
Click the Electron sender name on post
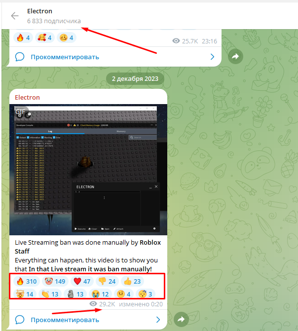pyautogui.click(x=27, y=98)
